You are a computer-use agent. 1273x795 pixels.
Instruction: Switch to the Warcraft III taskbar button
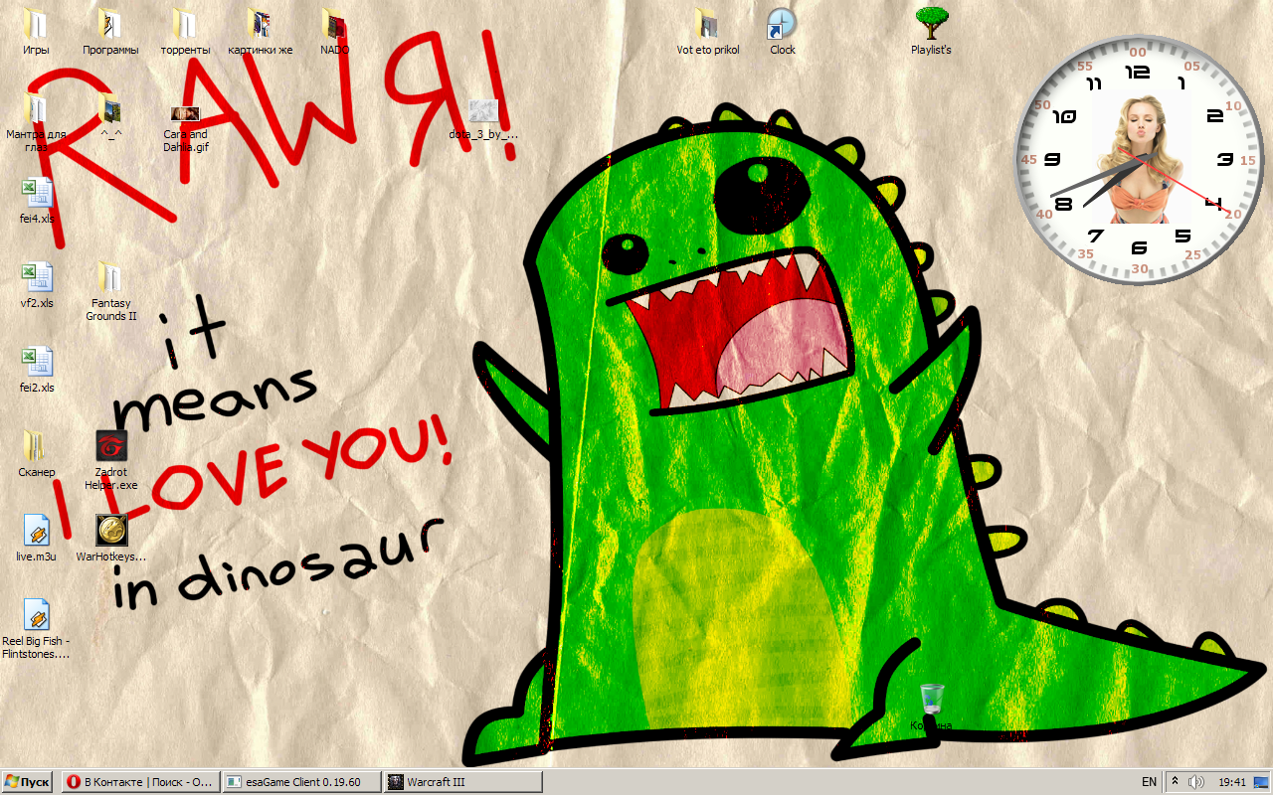(462, 782)
